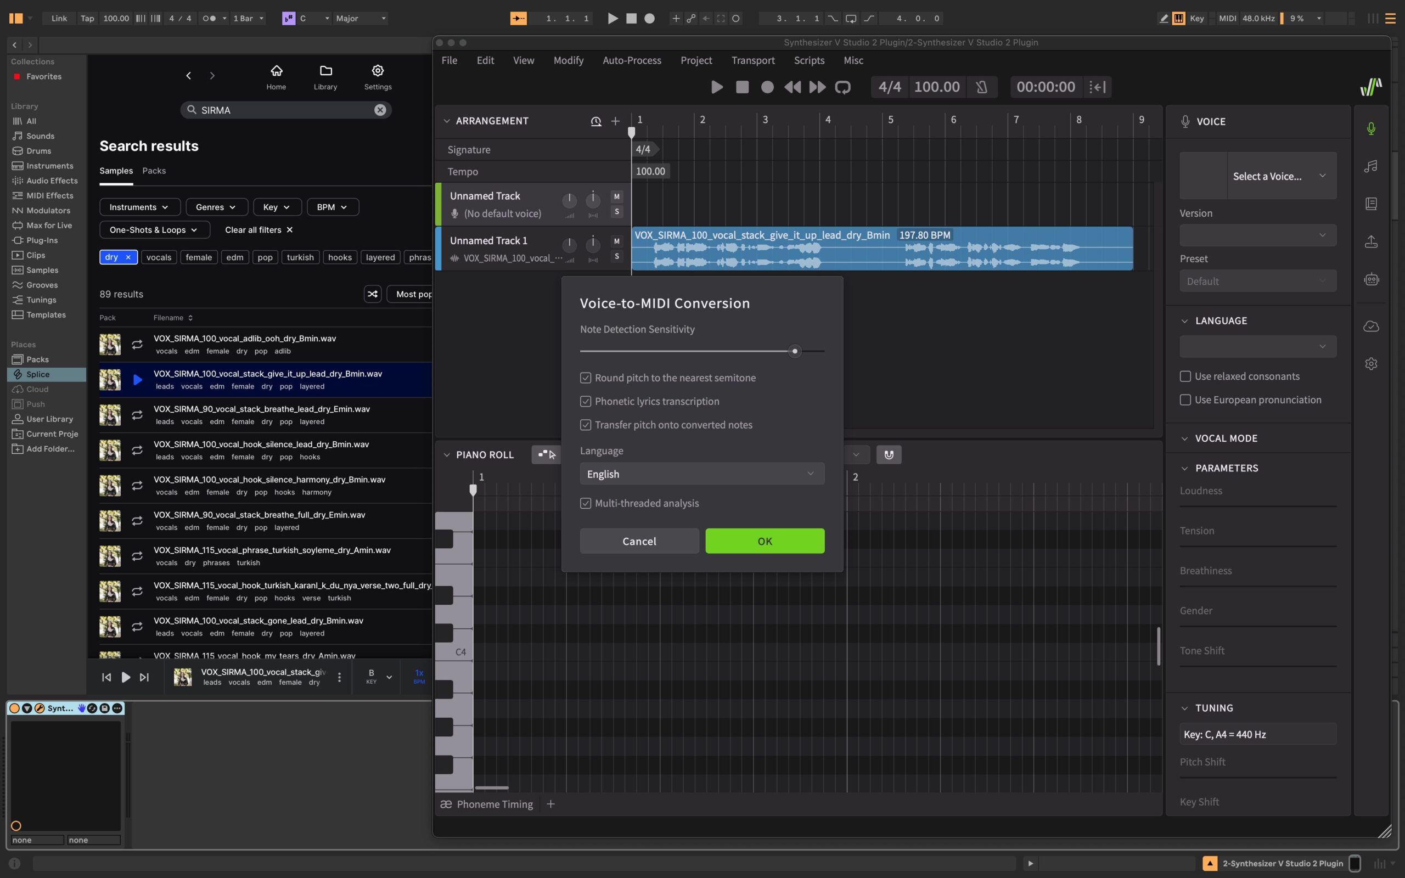Switch to the Packs tab in search results
This screenshot has width=1405, height=878.
[x=154, y=171]
